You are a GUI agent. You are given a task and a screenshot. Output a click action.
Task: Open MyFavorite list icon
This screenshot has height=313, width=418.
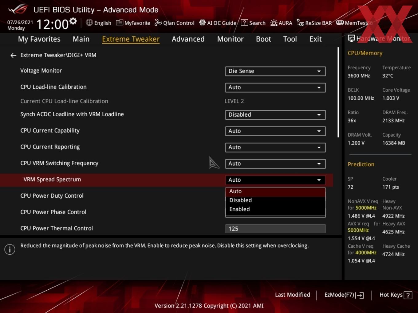(119, 23)
